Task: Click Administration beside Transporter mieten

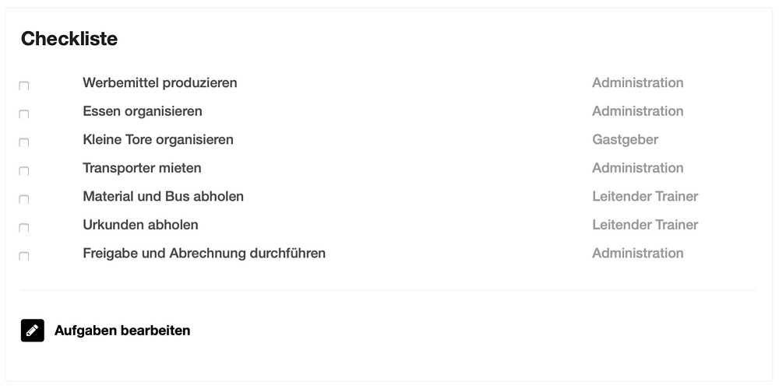Action: click(x=638, y=168)
